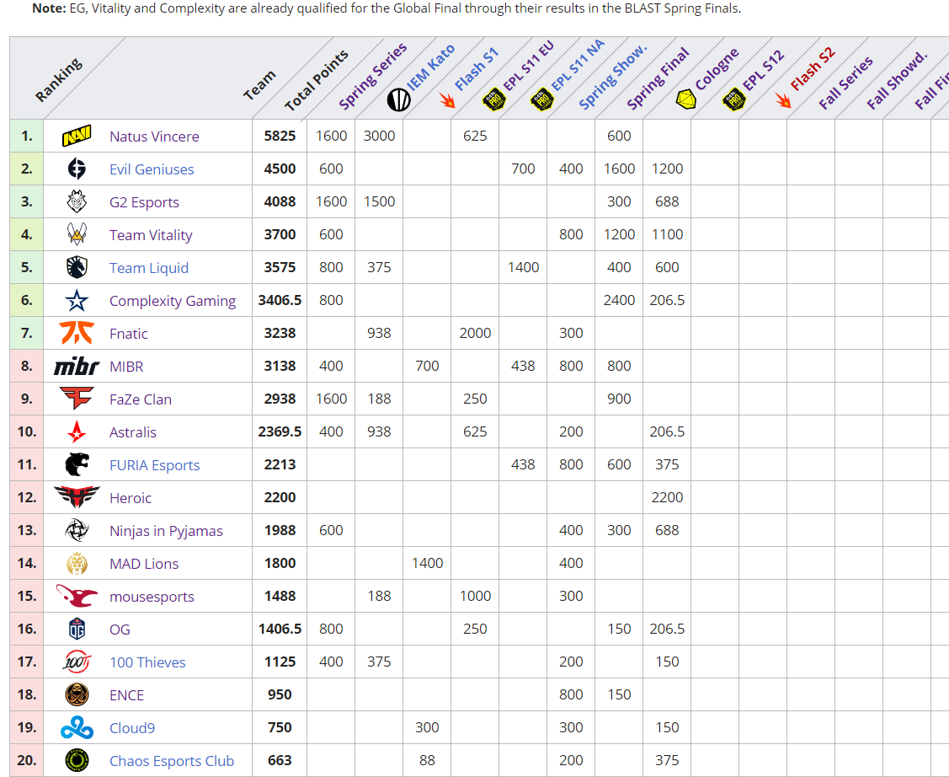Open the Ninjas in Pyjamas link

coord(166,531)
